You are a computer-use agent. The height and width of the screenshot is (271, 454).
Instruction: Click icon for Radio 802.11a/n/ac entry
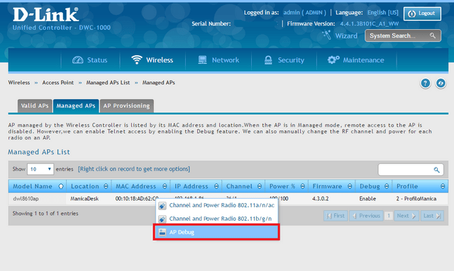point(162,206)
